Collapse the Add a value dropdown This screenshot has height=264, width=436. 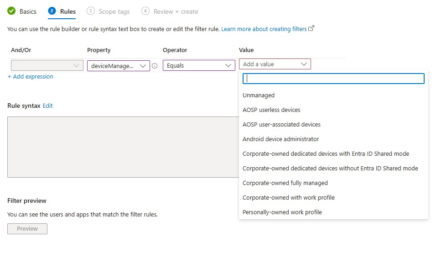275,64
